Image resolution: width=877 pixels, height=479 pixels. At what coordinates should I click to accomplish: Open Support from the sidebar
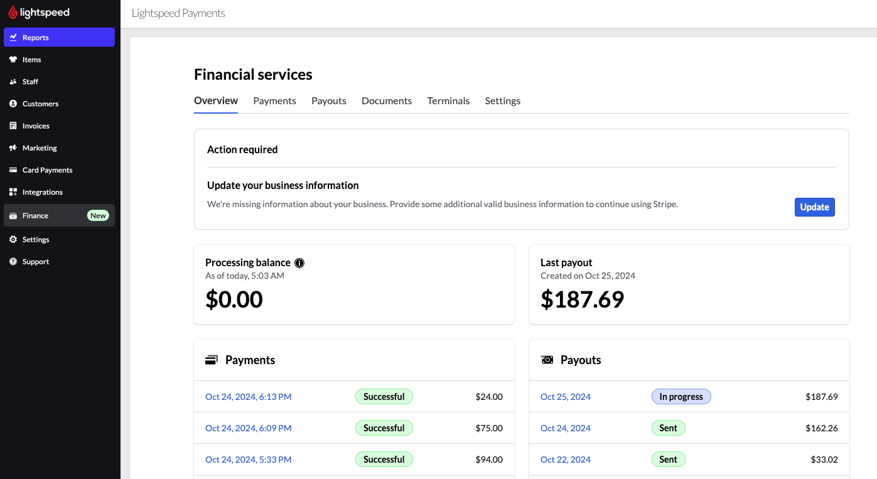click(x=36, y=261)
